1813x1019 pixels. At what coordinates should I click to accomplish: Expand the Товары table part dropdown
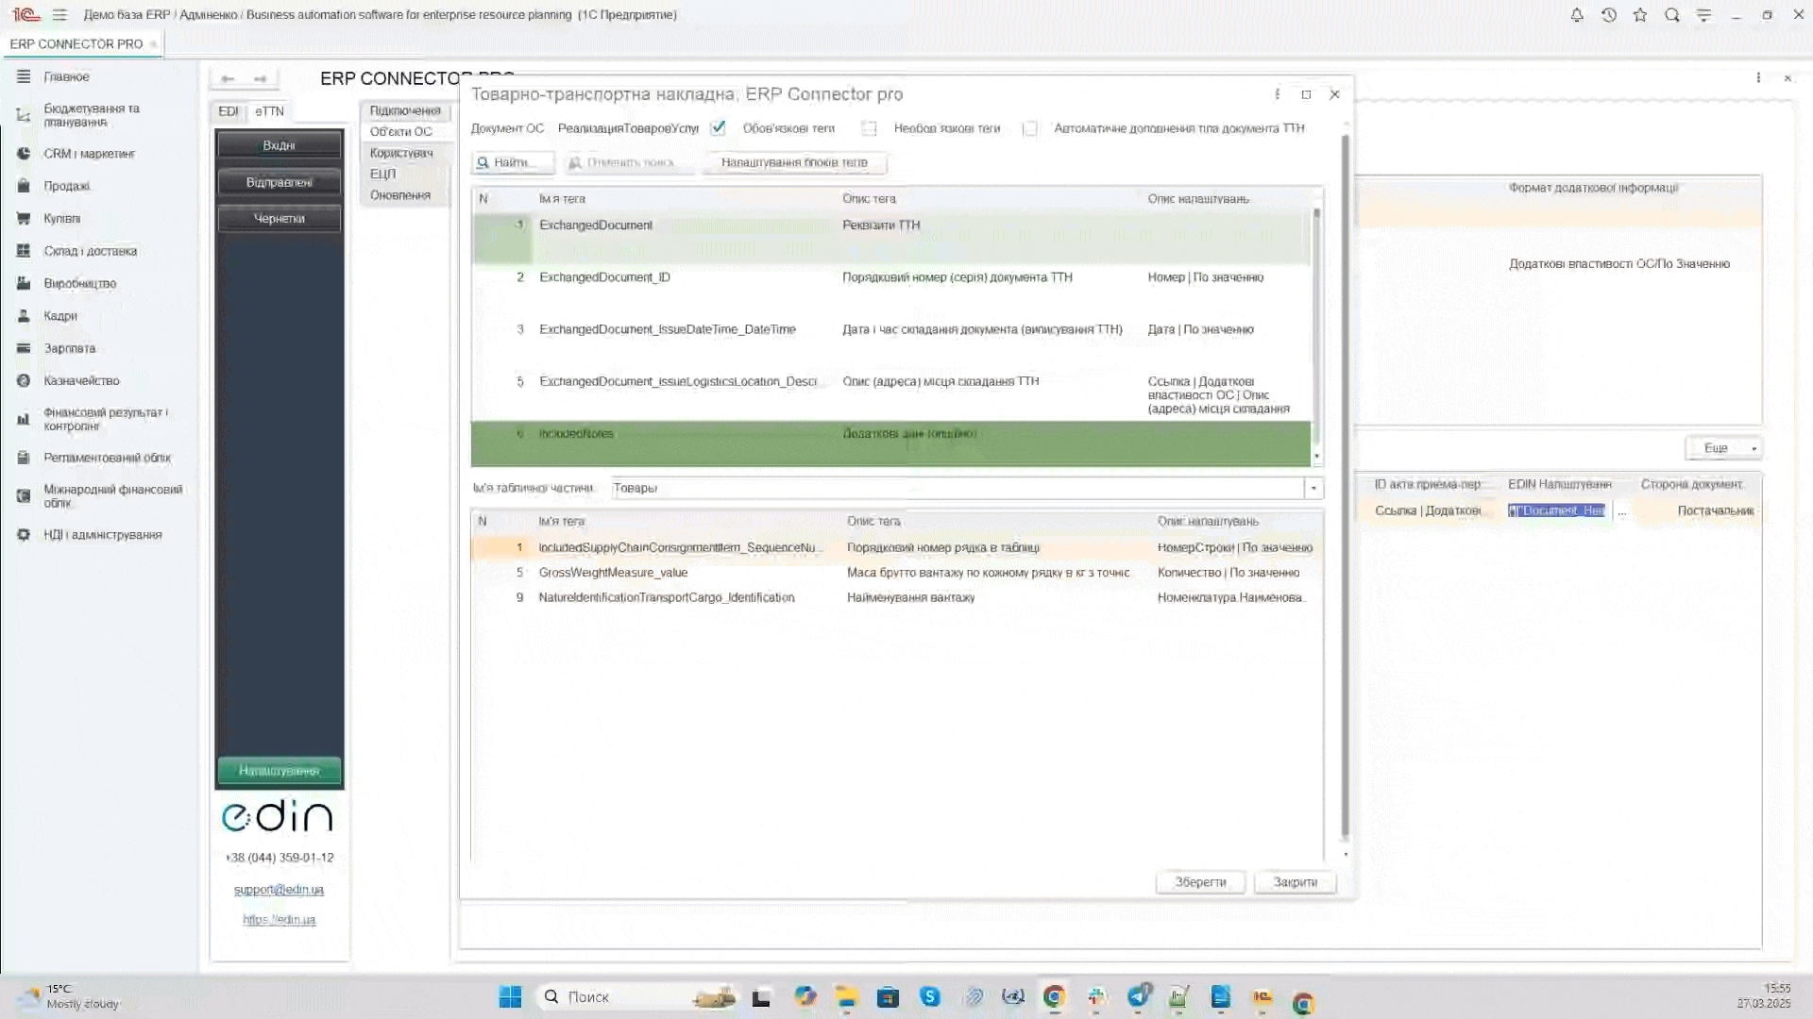click(x=1313, y=488)
